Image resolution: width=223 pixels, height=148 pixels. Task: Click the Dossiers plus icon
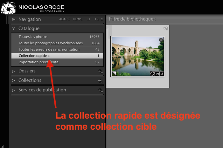[x=100, y=71]
